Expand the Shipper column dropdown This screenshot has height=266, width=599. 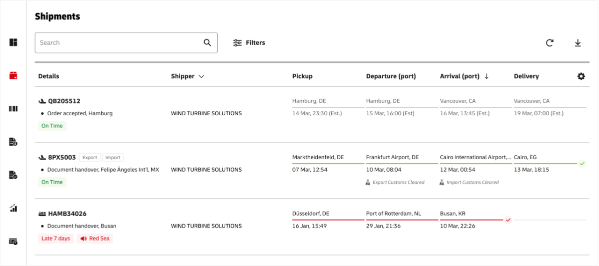(x=201, y=76)
